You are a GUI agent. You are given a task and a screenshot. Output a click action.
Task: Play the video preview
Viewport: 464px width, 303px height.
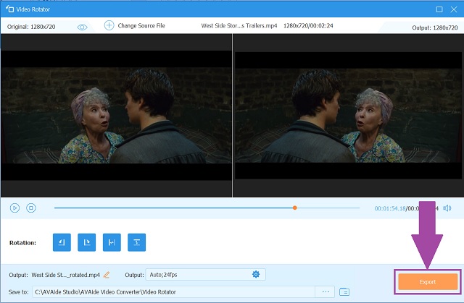pos(14,208)
